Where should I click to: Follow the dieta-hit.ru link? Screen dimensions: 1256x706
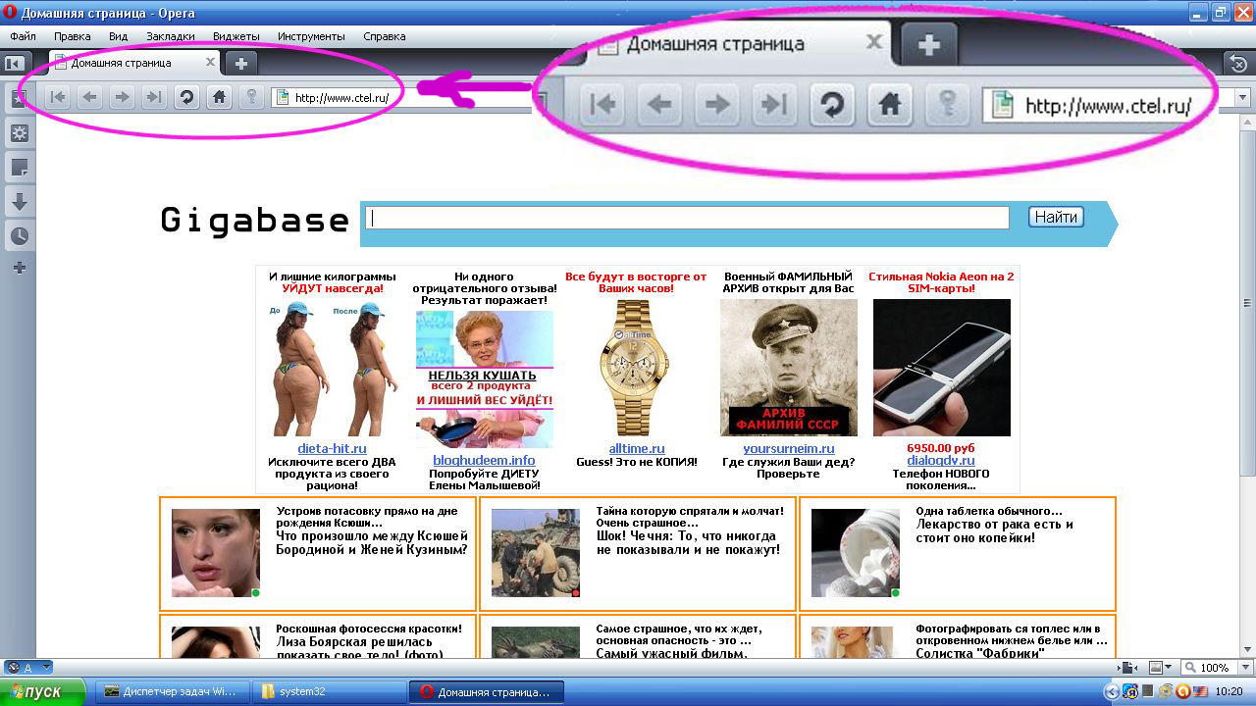[332, 449]
